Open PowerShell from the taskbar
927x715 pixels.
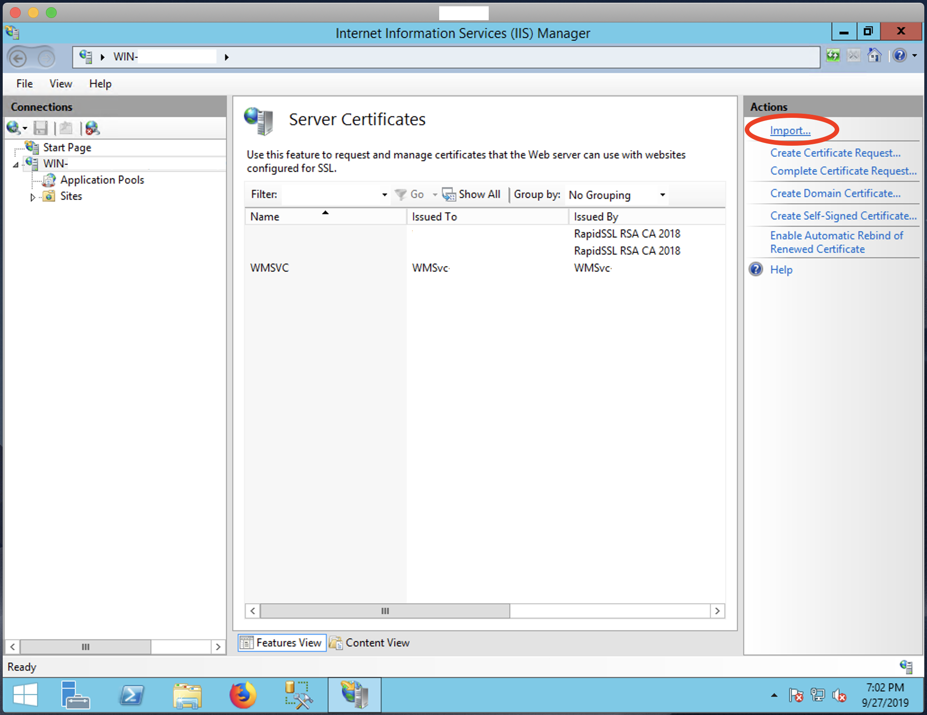(131, 695)
